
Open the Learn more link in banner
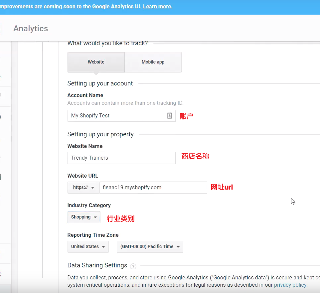tap(157, 7)
